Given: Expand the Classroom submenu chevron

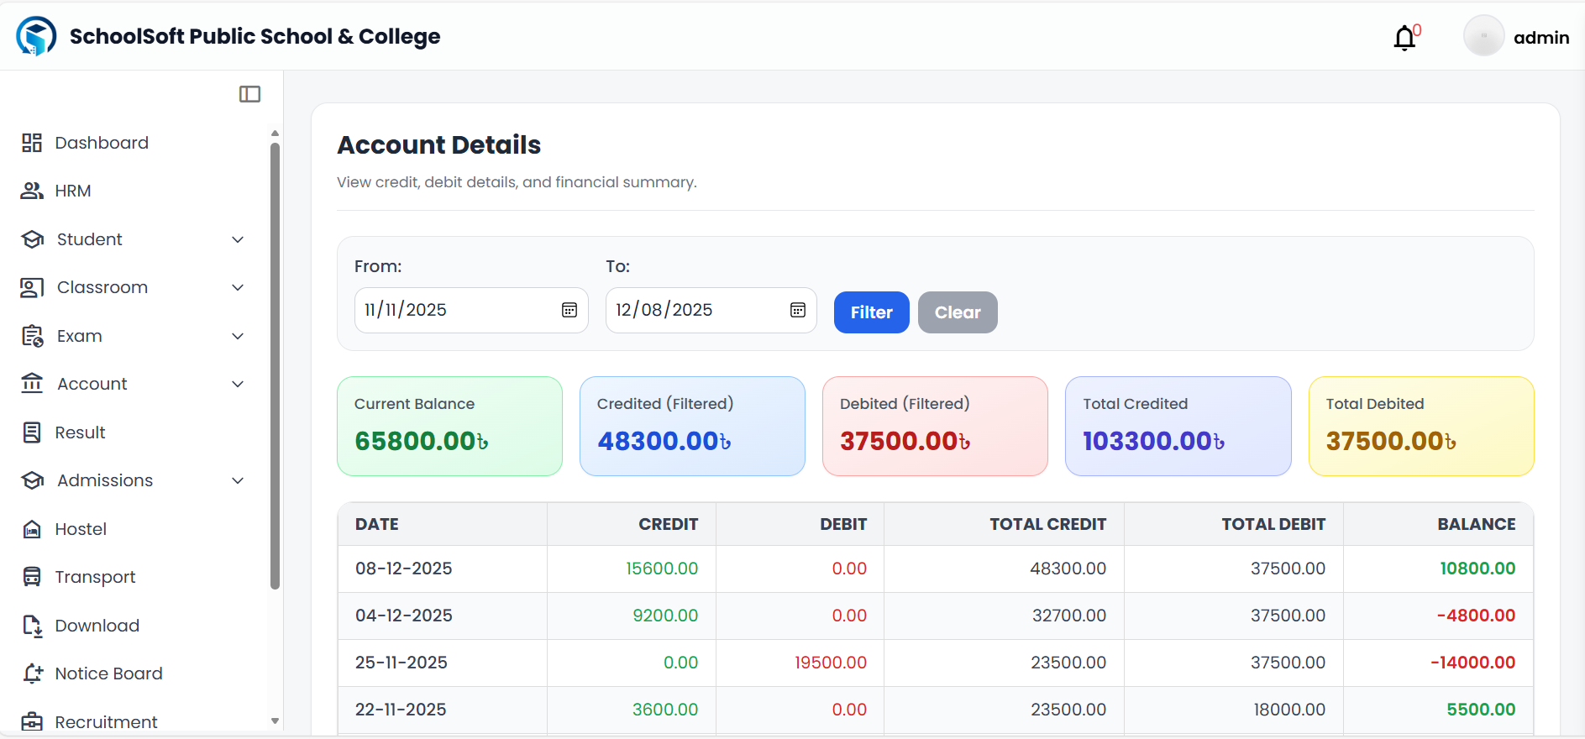Looking at the screenshot, I should 238,287.
